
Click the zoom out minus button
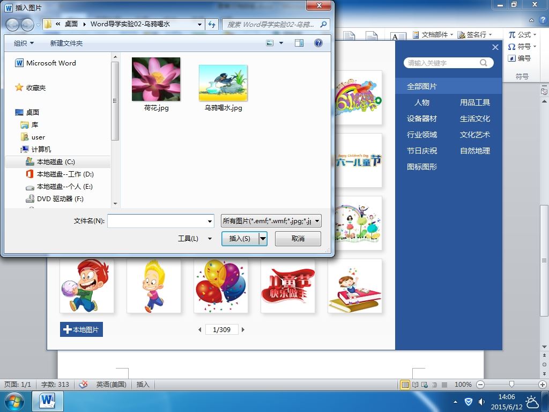pyautogui.click(x=481, y=385)
